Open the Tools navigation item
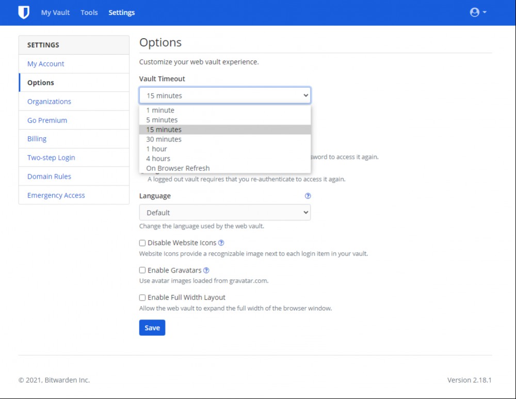516x399 pixels. [x=89, y=12]
